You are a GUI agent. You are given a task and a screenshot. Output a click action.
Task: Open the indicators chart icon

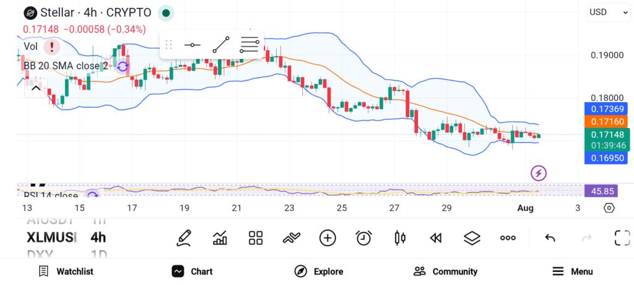(x=220, y=238)
